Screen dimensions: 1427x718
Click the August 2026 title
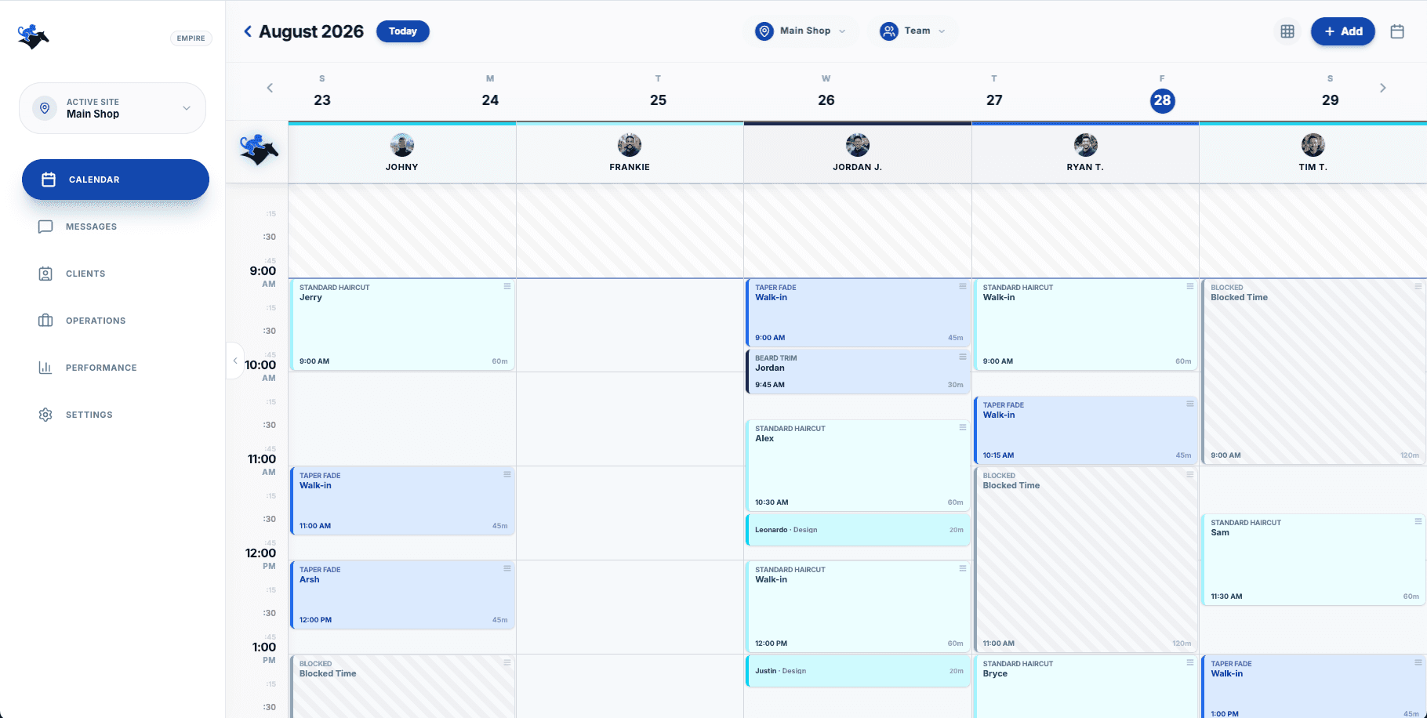coord(311,31)
